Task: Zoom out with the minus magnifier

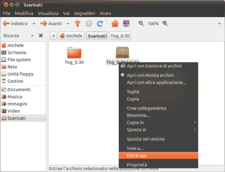Action: point(141,23)
